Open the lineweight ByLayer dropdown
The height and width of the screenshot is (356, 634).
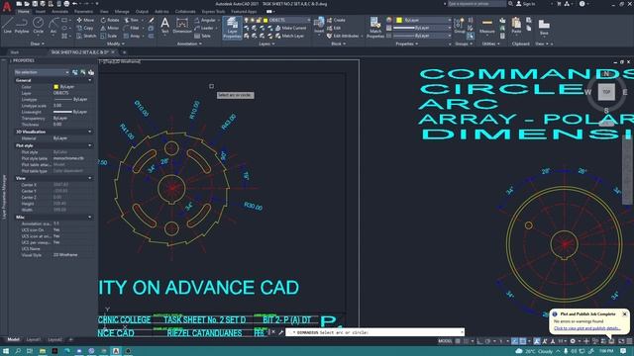[x=422, y=28]
